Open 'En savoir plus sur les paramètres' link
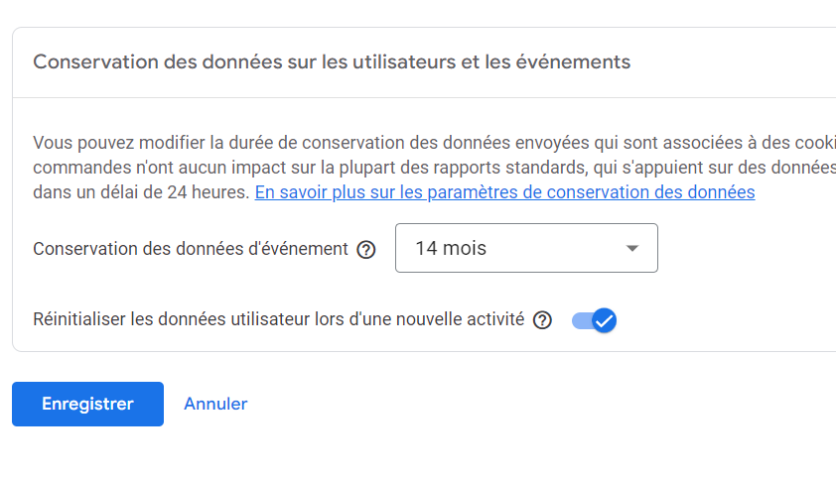The width and height of the screenshot is (836, 477). pos(504,192)
